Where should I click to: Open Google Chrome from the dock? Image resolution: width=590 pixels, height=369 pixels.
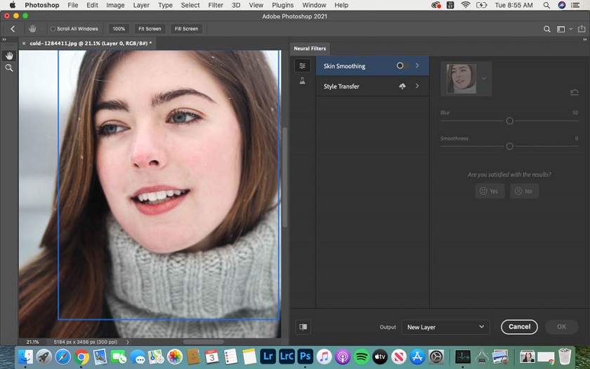[x=81, y=356]
